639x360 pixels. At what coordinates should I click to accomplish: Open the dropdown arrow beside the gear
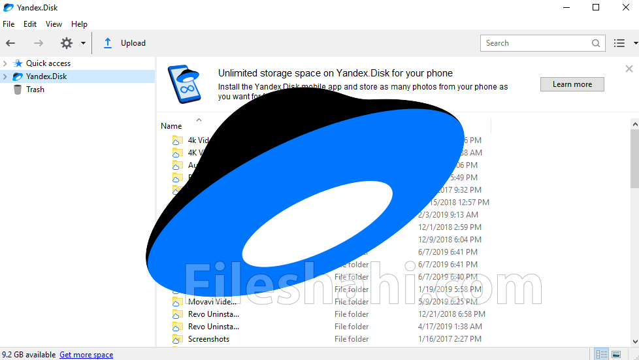point(83,43)
